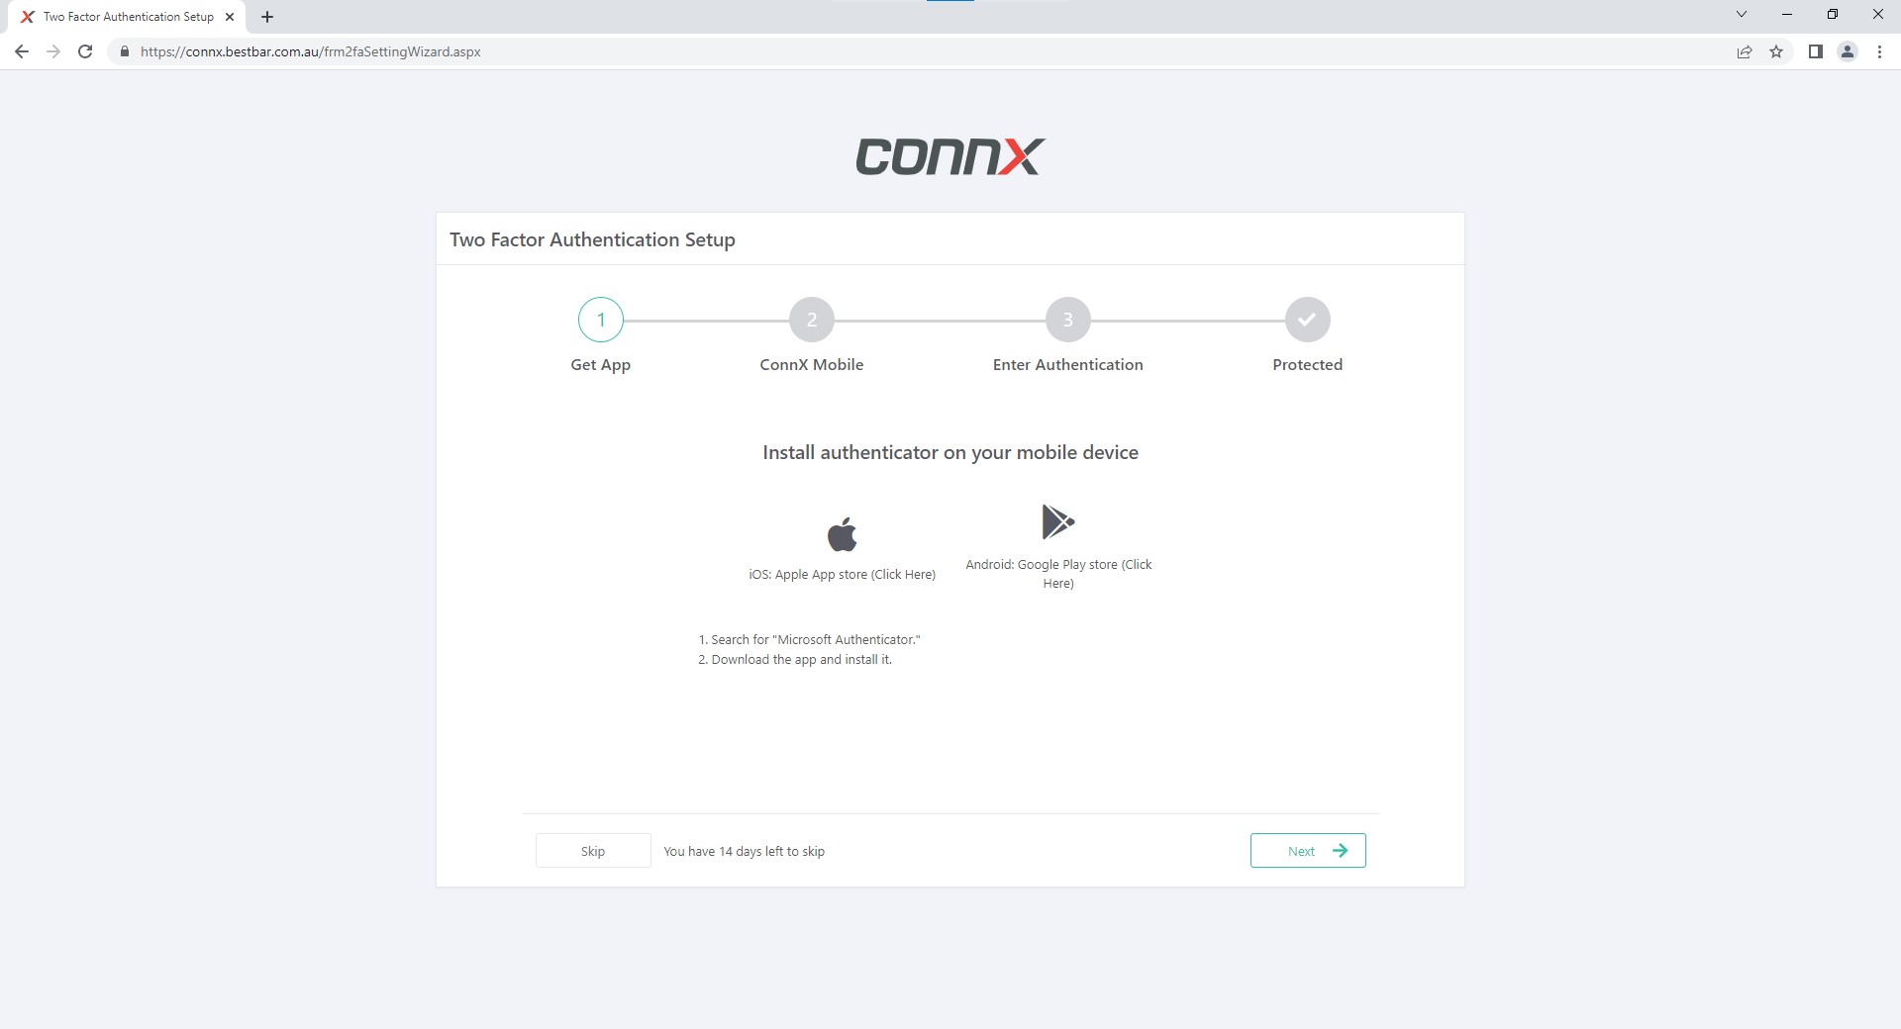Go forward in browser history
Viewport: 1901px width, 1029px height.
[x=53, y=51]
